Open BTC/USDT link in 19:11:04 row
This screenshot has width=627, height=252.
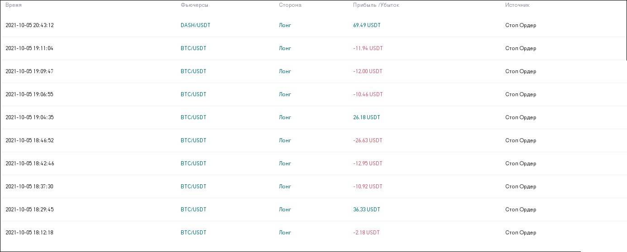pos(193,48)
